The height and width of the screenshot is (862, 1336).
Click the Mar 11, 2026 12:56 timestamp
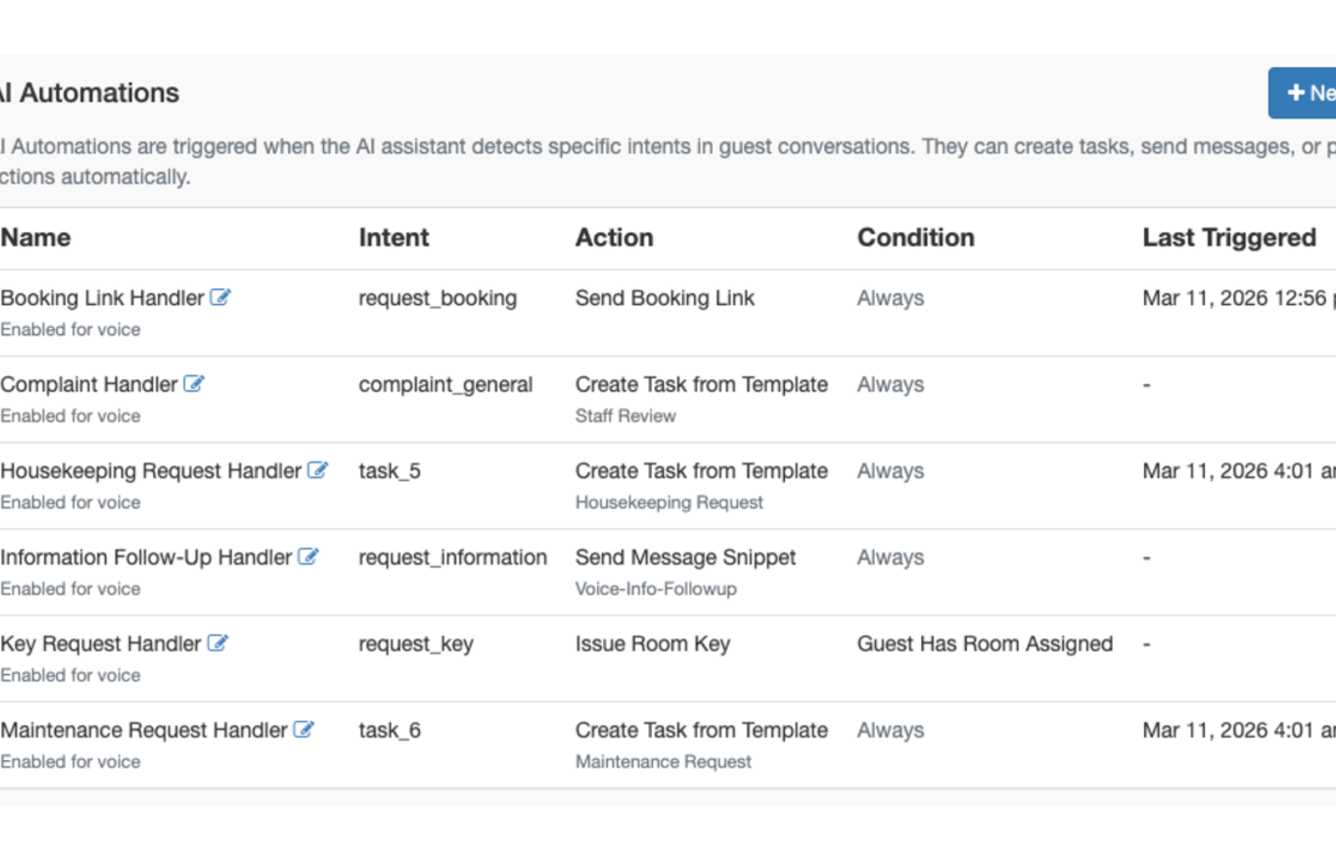(x=1239, y=298)
